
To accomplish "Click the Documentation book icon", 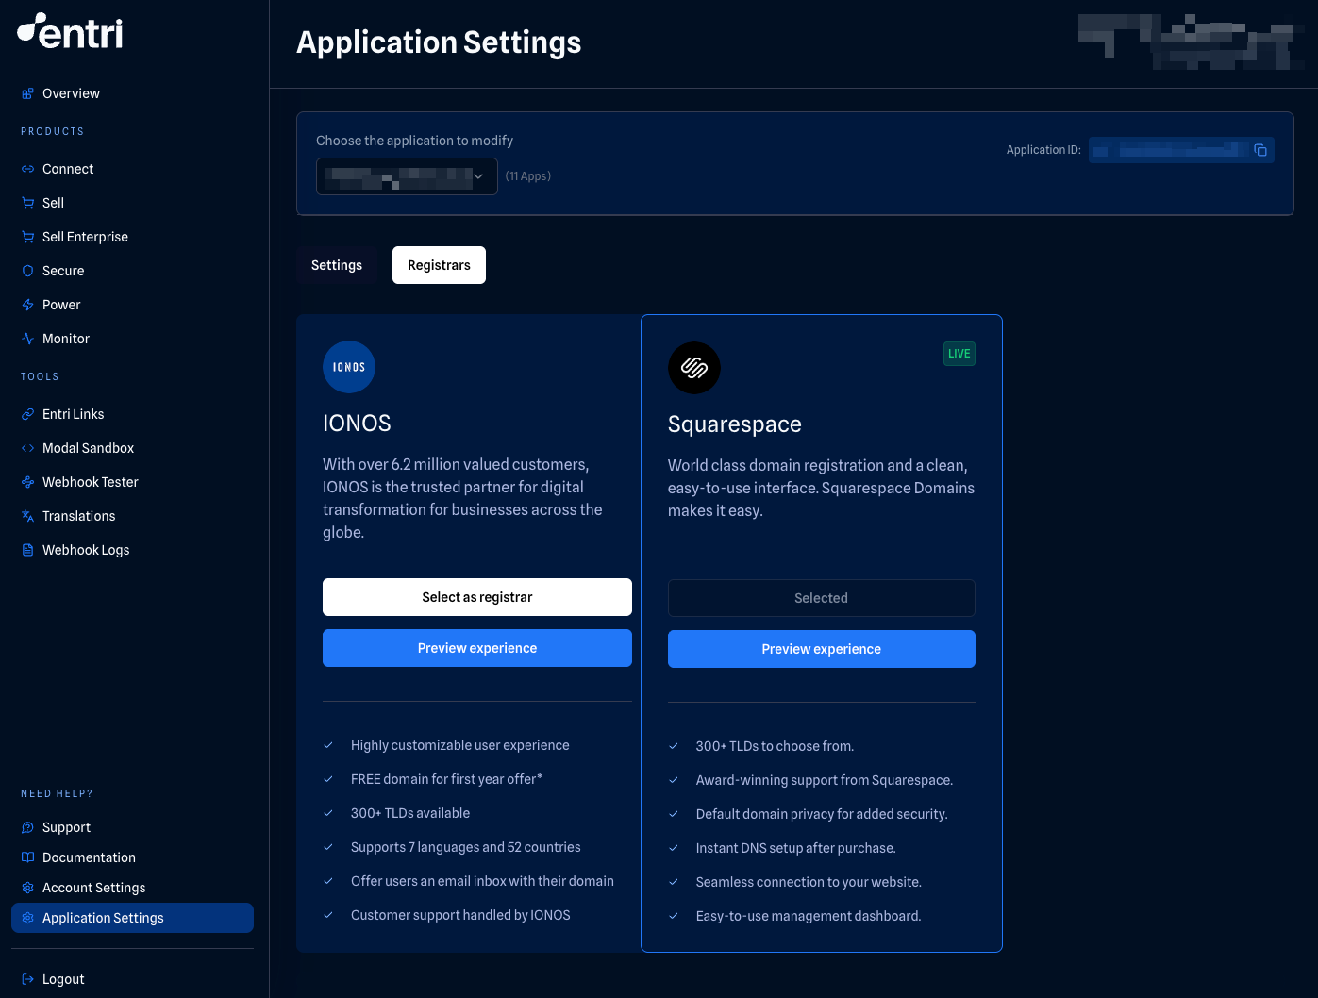I will 28,857.
